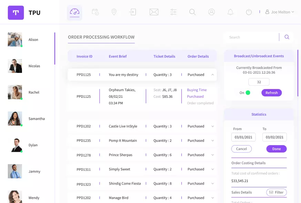Toggle the green broadcast On switch

[x=248, y=93]
